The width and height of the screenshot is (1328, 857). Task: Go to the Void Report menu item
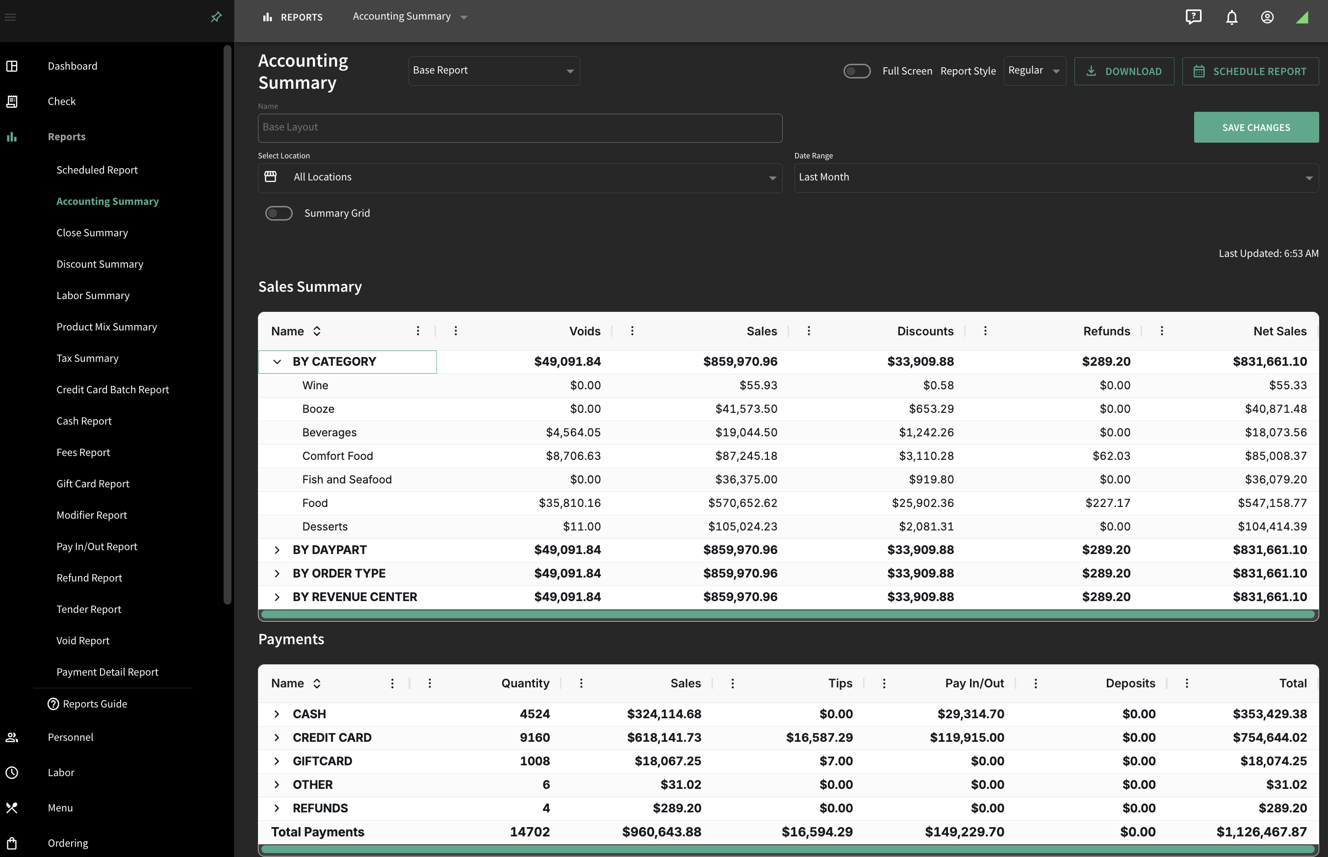point(83,640)
